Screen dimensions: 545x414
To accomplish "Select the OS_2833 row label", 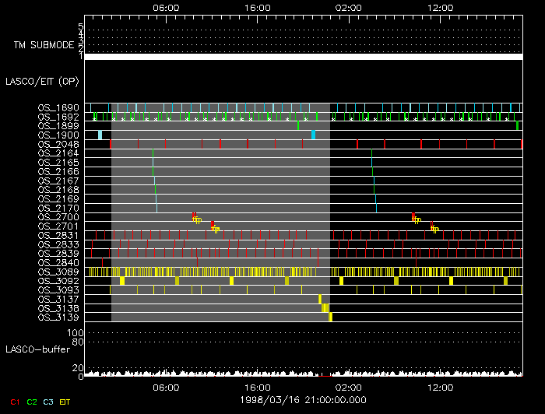I will [x=58, y=244].
